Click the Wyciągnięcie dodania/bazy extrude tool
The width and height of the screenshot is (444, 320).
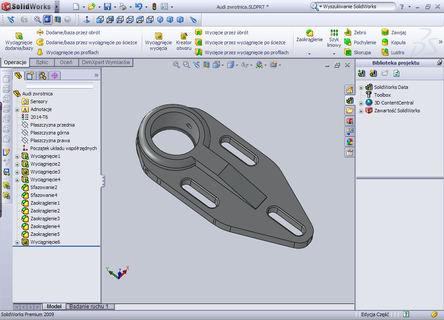coord(19,41)
